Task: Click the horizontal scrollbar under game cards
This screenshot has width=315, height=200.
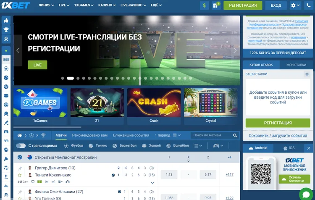Action: [47, 127]
